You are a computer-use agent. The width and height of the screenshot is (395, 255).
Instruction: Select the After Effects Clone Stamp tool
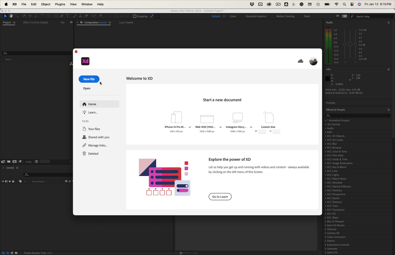coord(81,16)
